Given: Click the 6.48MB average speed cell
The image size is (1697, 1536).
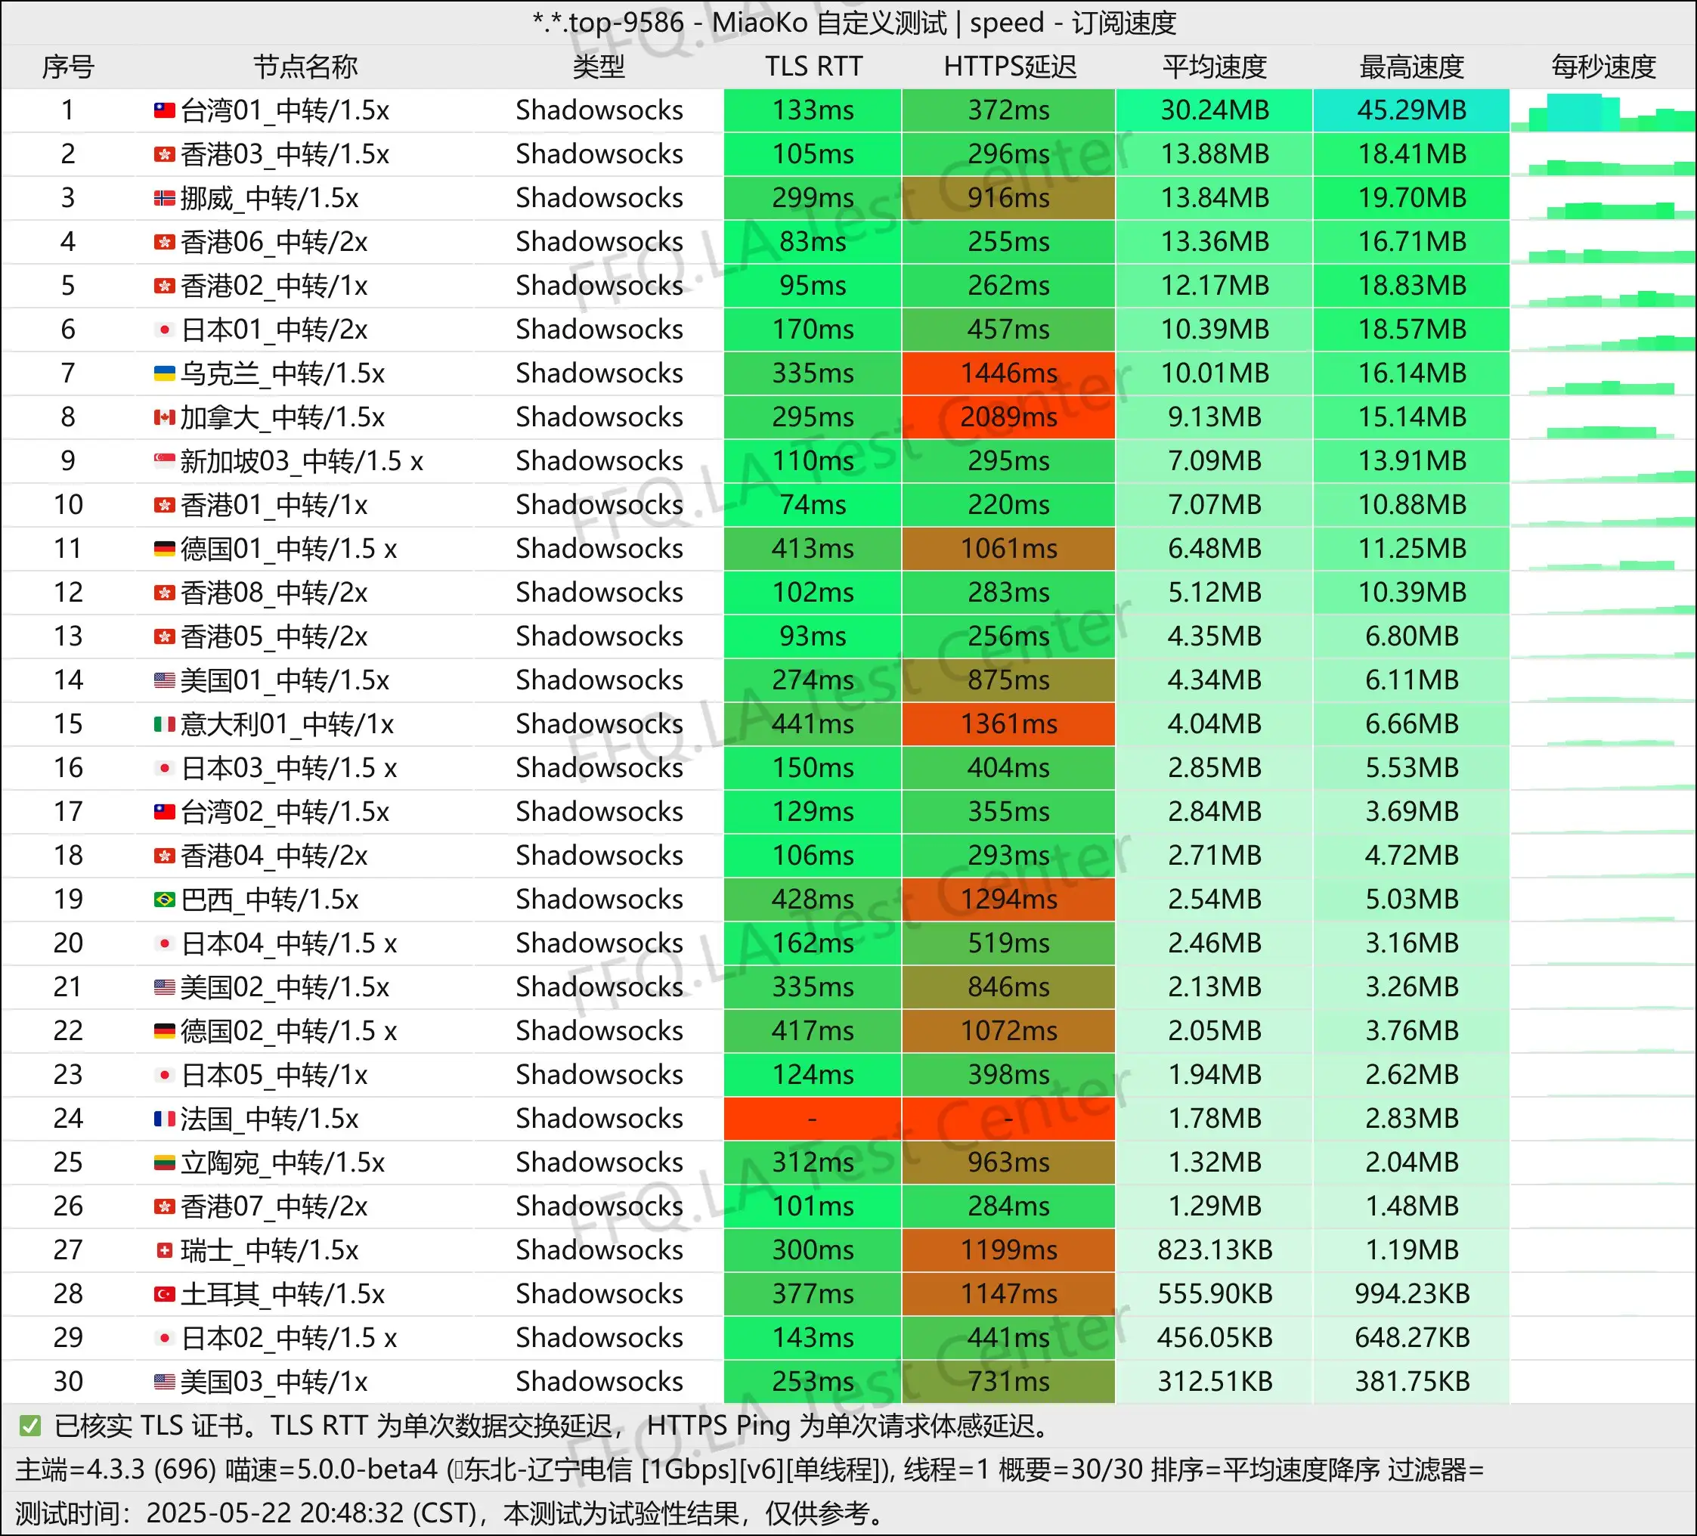Looking at the screenshot, I should [1215, 549].
